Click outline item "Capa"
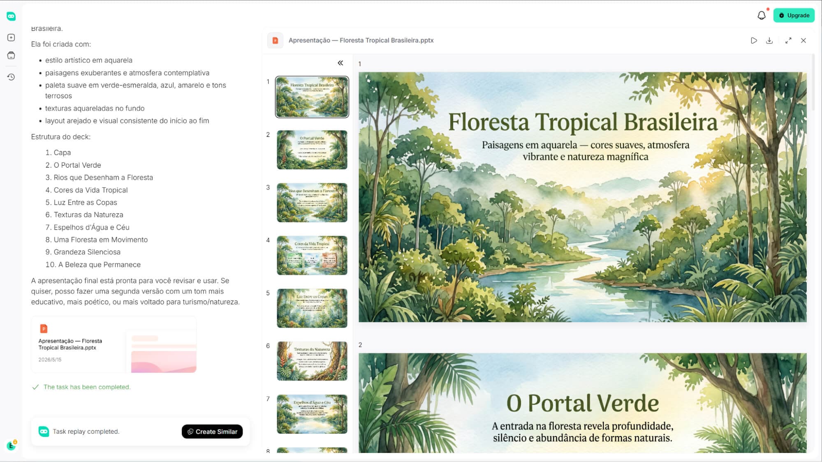Screen dimensions: 822x462 pos(62,152)
